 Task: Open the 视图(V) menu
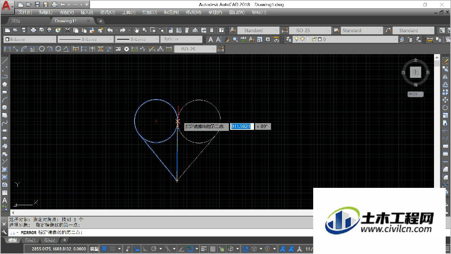click(67, 12)
